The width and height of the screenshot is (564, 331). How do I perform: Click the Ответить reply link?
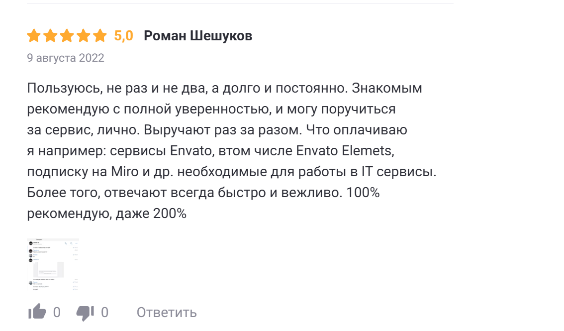(166, 313)
